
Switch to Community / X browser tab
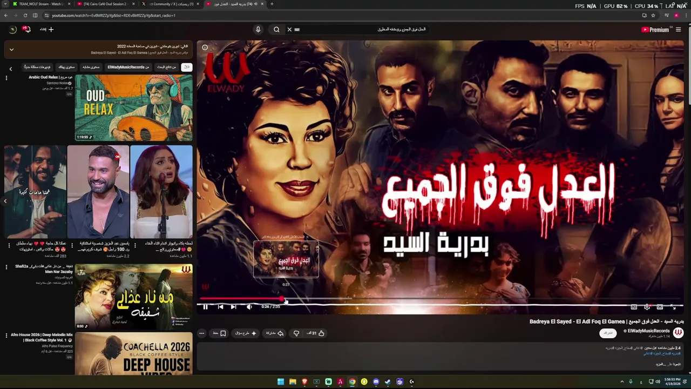(x=170, y=4)
